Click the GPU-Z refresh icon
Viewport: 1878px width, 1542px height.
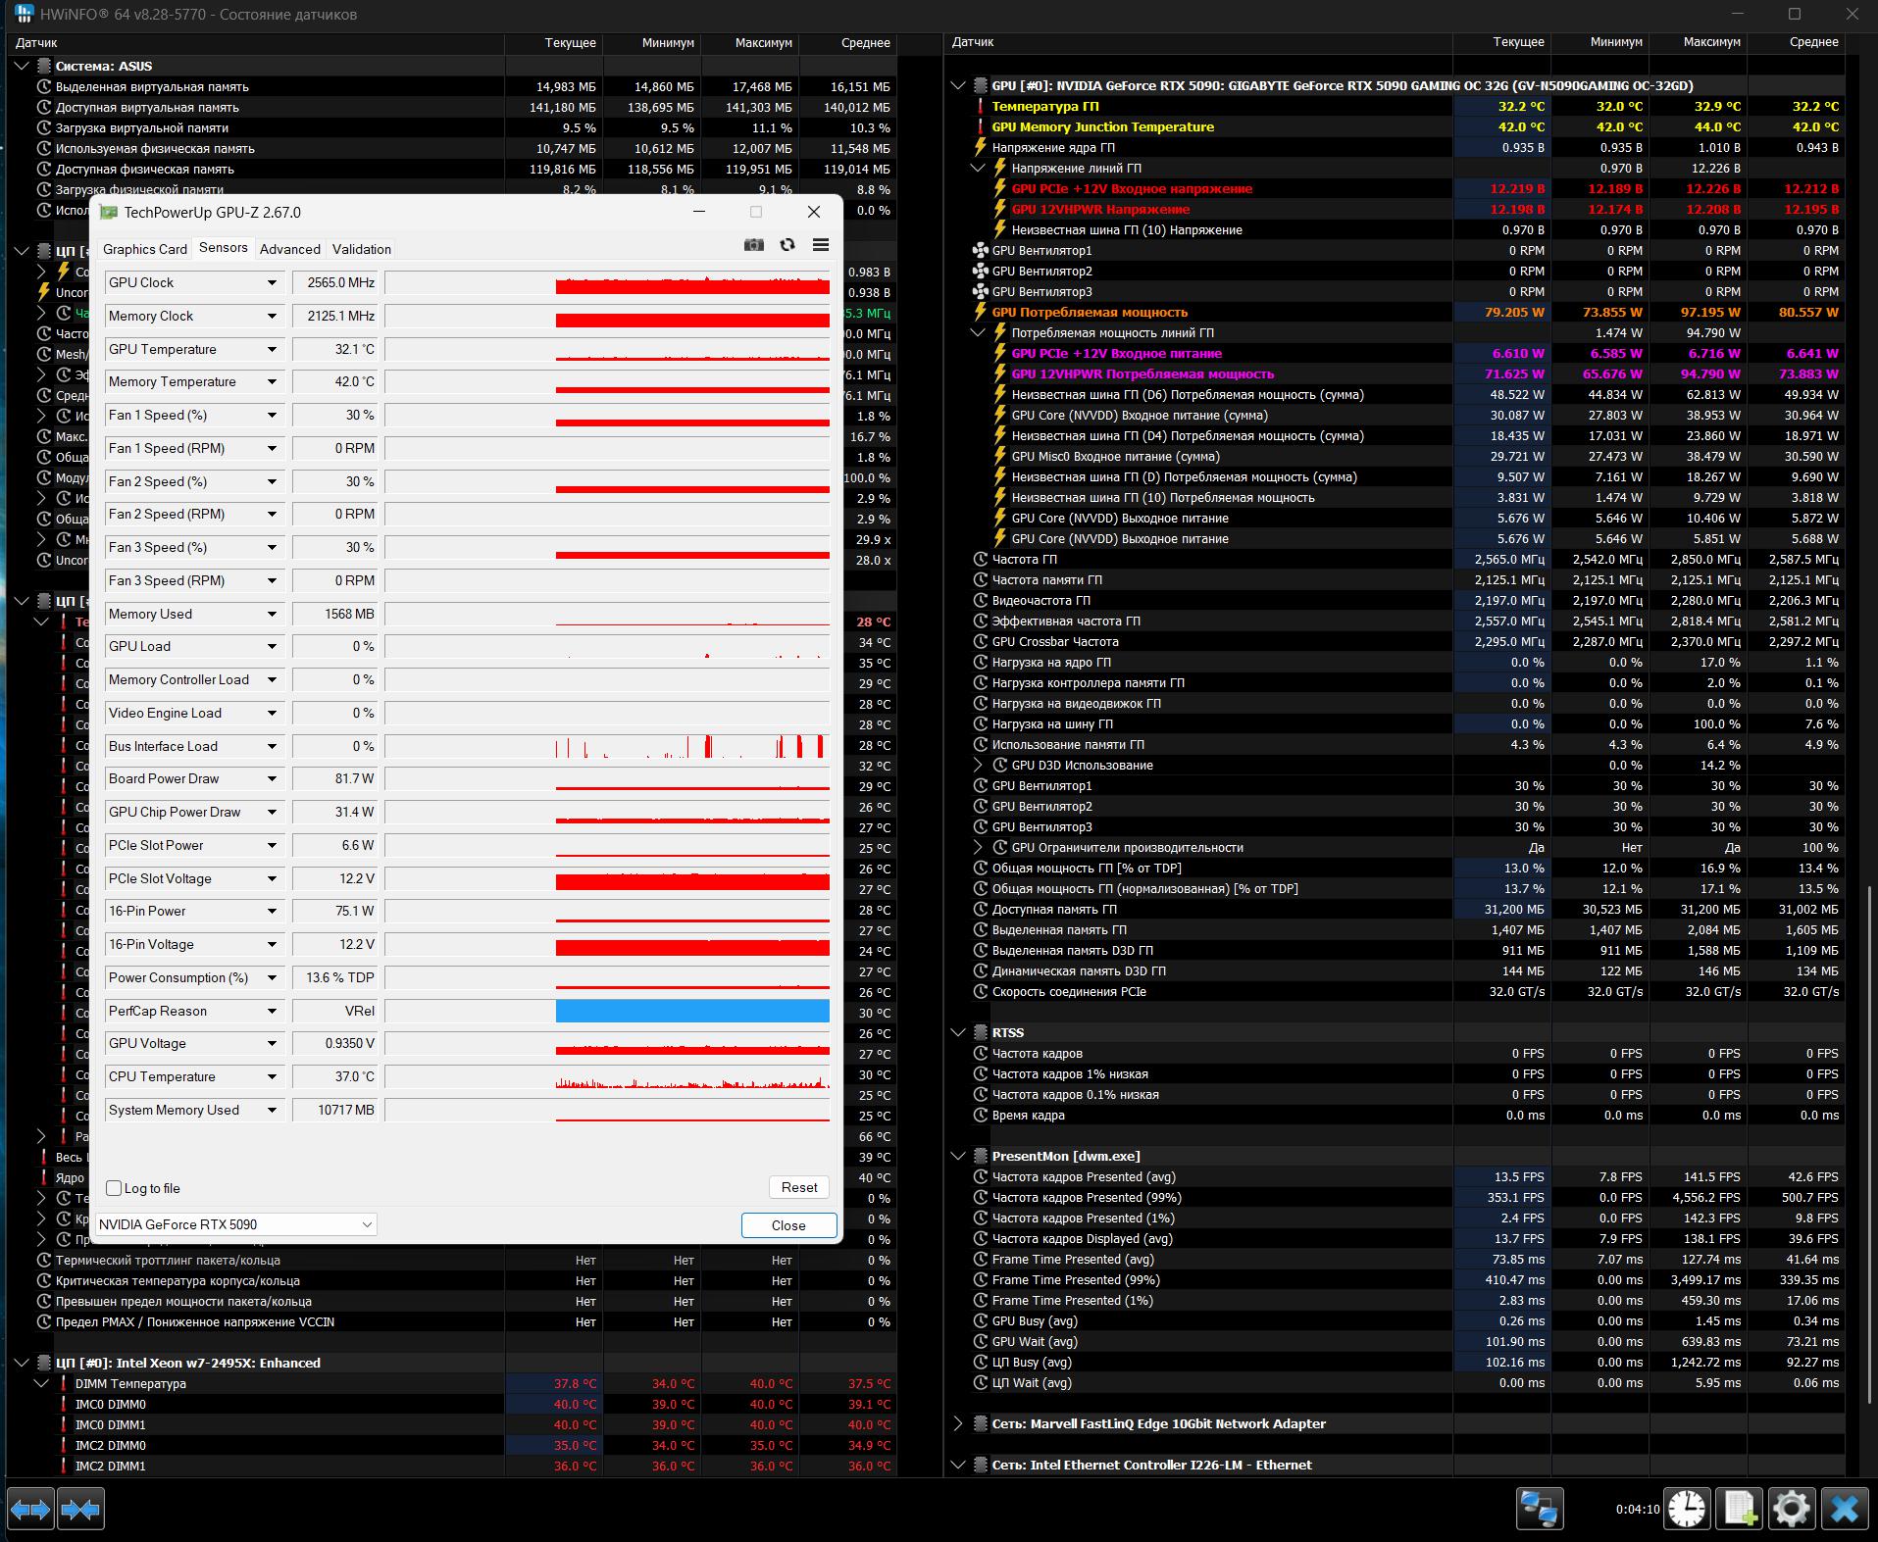787,245
